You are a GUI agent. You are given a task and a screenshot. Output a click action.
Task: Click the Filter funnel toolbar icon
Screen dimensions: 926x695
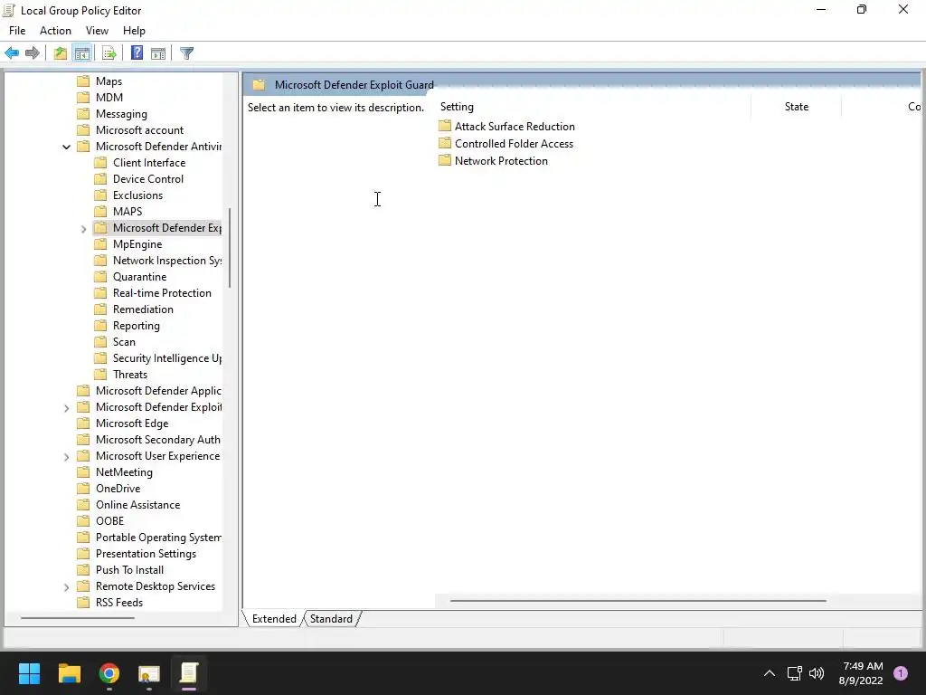pos(186,53)
